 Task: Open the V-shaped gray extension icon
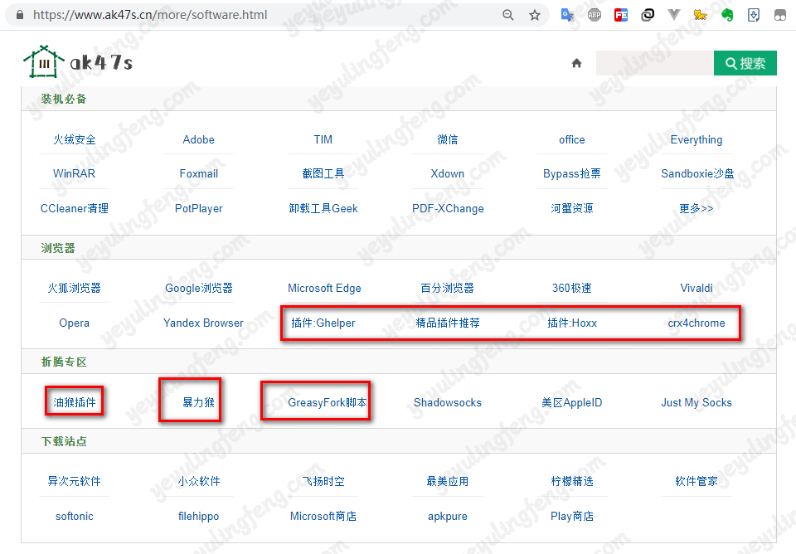[x=673, y=15]
